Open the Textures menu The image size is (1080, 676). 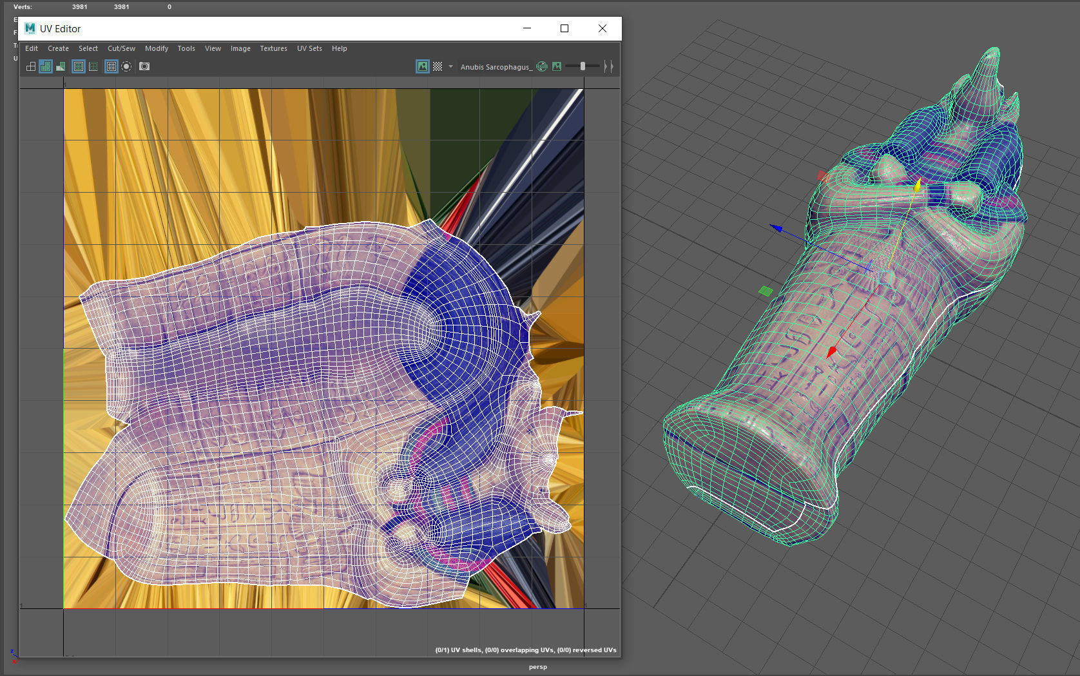[274, 48]
